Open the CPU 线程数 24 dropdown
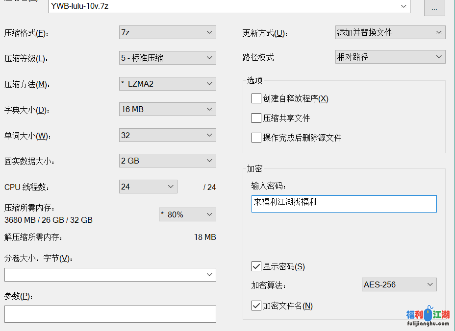This screenshot has height=331, width=455. click(148, 187)
